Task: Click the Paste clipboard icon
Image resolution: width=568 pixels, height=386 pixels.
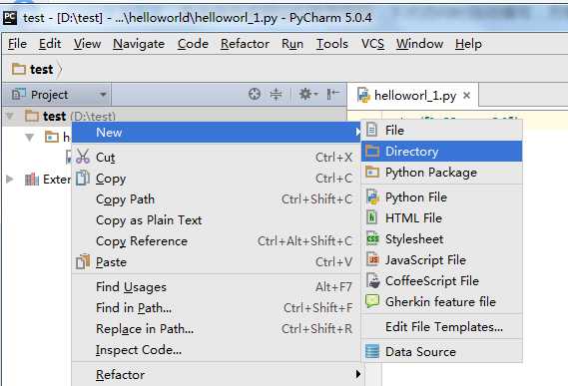Action: point(83,261)
